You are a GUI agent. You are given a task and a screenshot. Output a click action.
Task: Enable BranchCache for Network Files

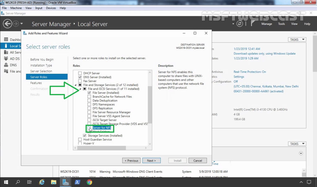[89, 96]
